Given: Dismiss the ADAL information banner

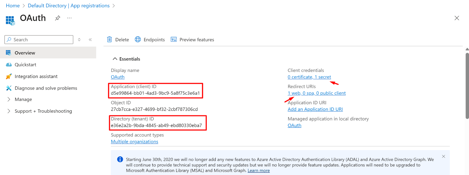Looking at the screenshot, I should (x=443, y=156).
